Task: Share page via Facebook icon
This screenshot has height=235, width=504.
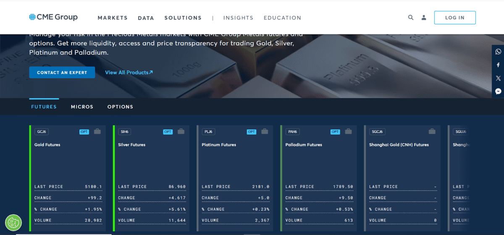Action: 498,65
